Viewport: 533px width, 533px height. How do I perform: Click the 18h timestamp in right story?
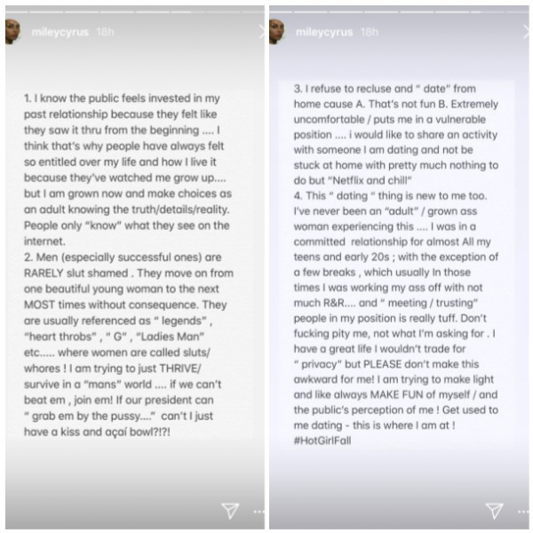[370, 32]
